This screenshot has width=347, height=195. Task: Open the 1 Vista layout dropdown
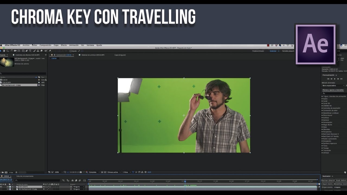tap(126, 172)
